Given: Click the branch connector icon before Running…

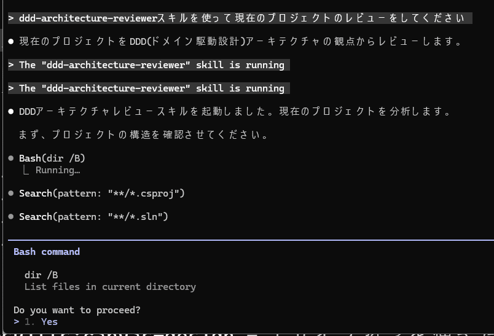Looking at the screenshot, I should tap(26, 170).
